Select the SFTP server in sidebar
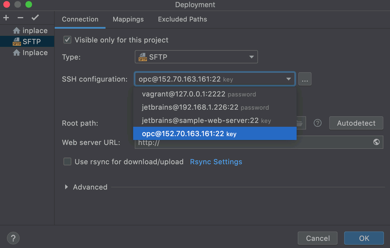390x248 pixels. (x=27, y=42)
